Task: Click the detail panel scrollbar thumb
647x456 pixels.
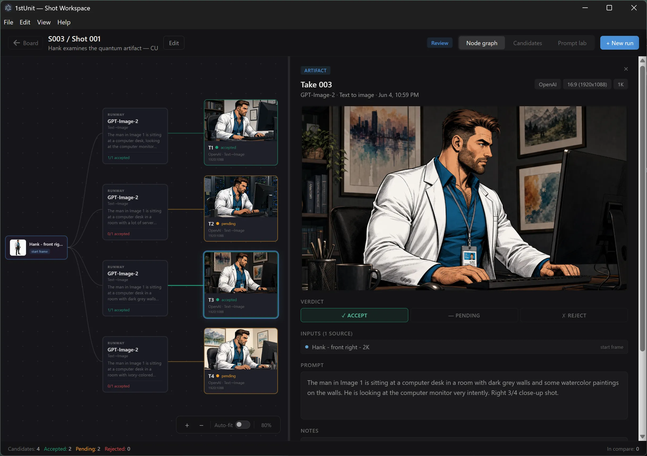Action: (642, 208)
